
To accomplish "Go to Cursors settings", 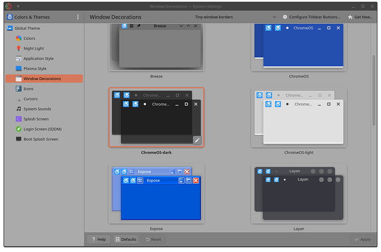I will click(x=30, y=99).
